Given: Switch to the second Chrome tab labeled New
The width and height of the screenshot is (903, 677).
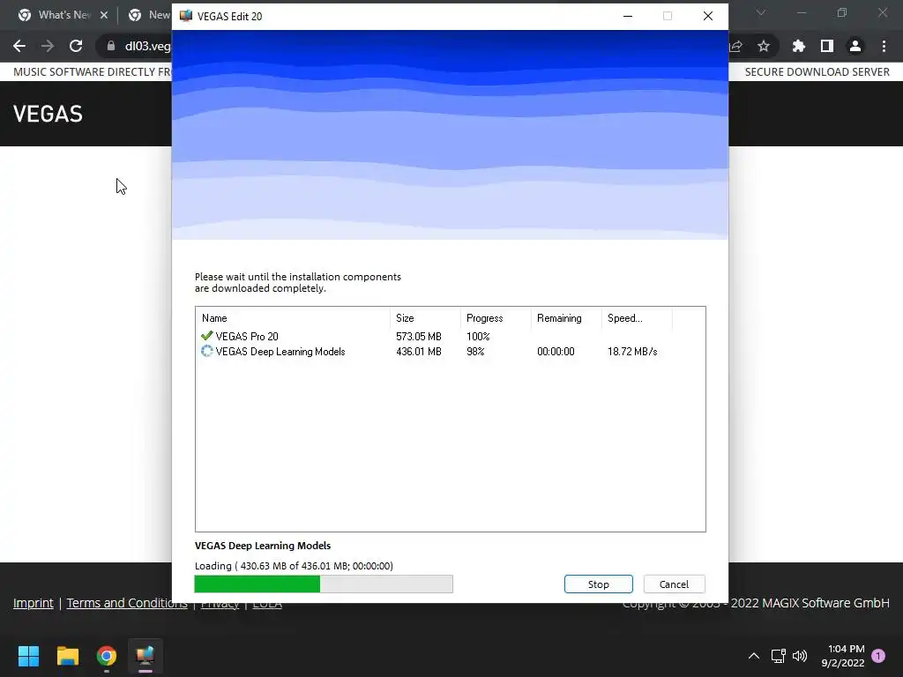Looking at the screenshot, I should [x=148, y=15].
